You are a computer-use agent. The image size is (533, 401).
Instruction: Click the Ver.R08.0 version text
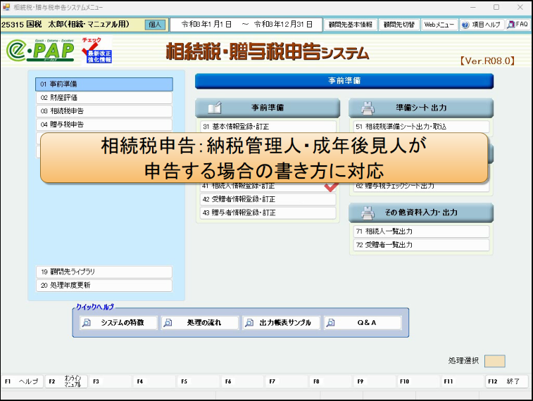(487, 61)
